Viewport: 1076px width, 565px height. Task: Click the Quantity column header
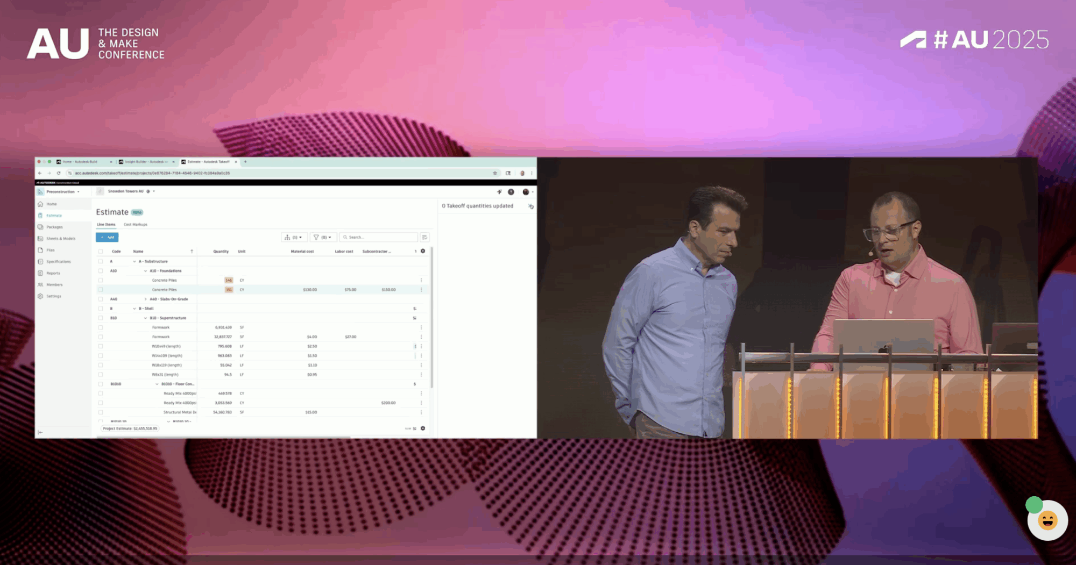[221, 252]
